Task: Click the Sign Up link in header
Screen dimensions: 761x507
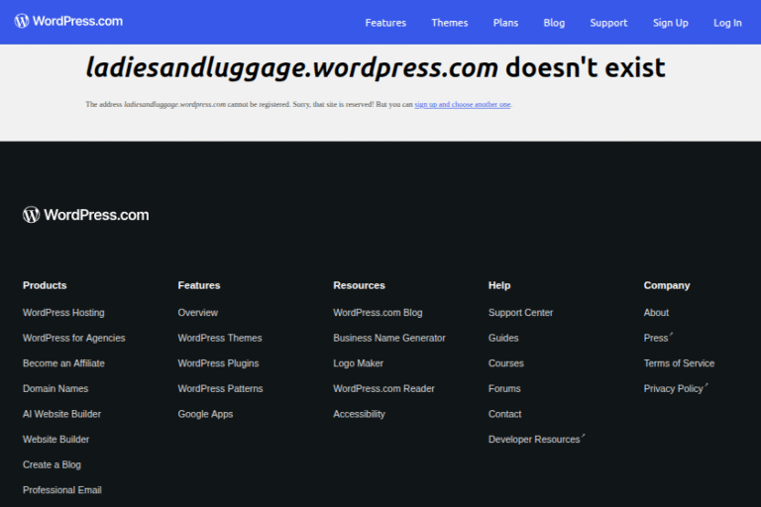Action: click(x=670, y=23)
